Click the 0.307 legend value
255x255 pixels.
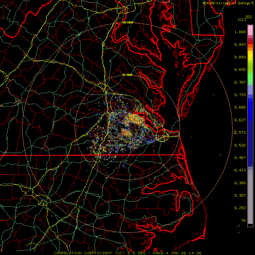pyautogui.click(x=240, y=195)
